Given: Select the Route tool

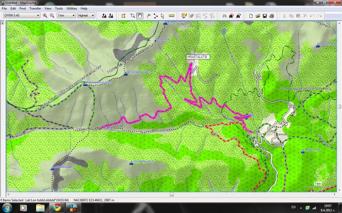Looking at the screenshot, I should pyautogui.click(x=156, y=16).
